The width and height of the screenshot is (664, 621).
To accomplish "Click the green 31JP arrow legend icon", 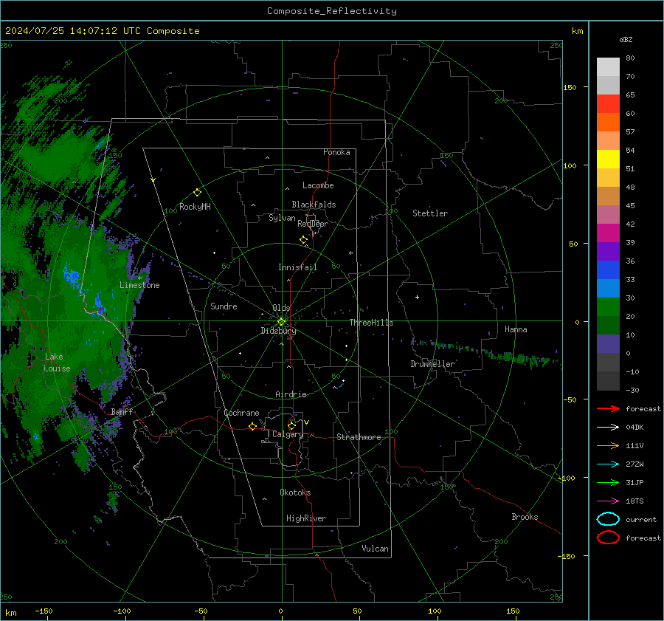I will [x=608, y=482].
